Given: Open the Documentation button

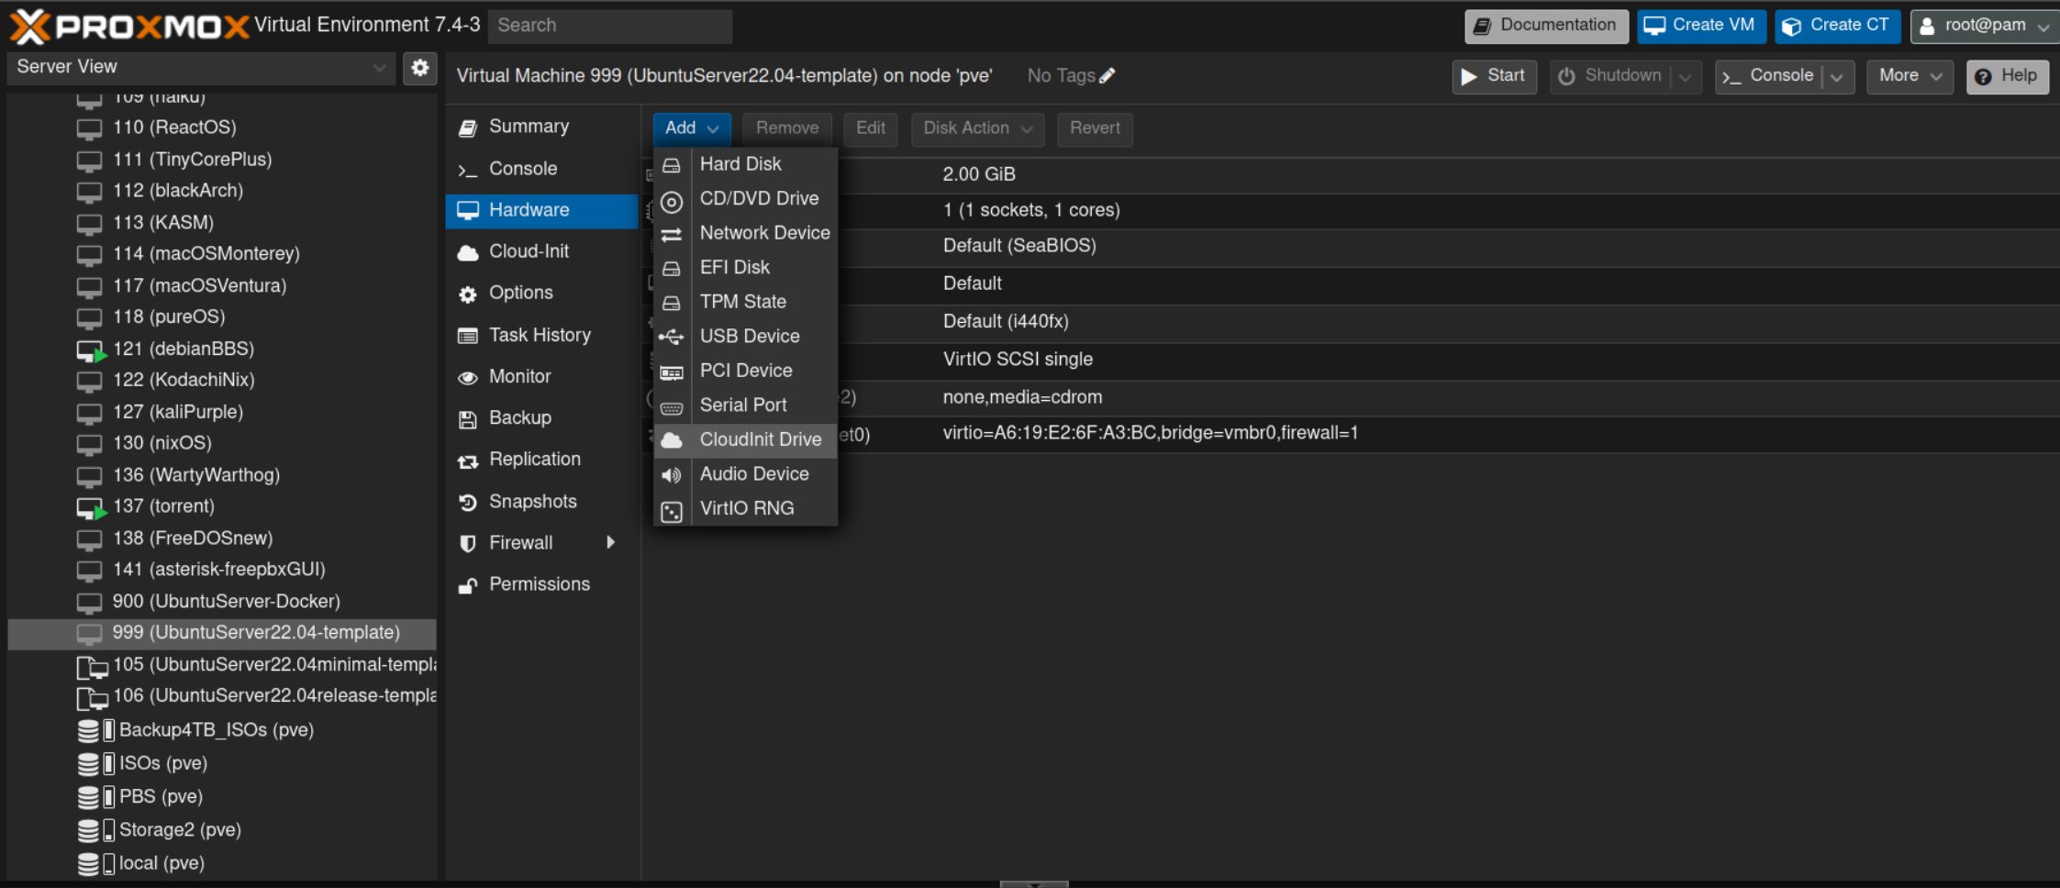Looking at the screenshot, I should [1546, 26].
